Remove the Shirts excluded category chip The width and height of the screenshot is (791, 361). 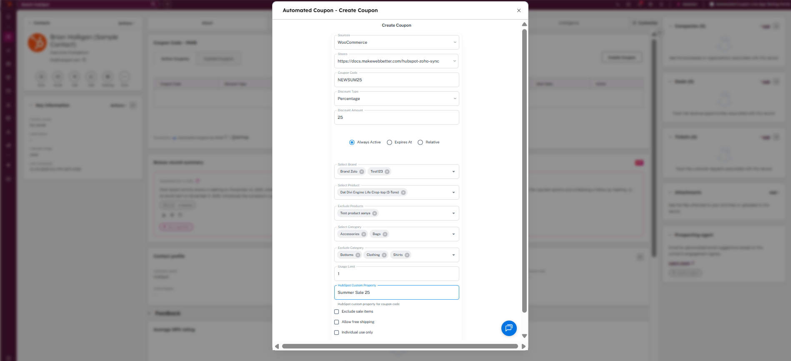(x=407, y=255)
